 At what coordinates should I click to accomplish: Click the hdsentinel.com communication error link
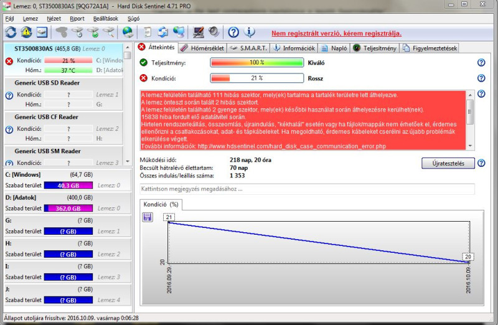(x=291, y=146)
